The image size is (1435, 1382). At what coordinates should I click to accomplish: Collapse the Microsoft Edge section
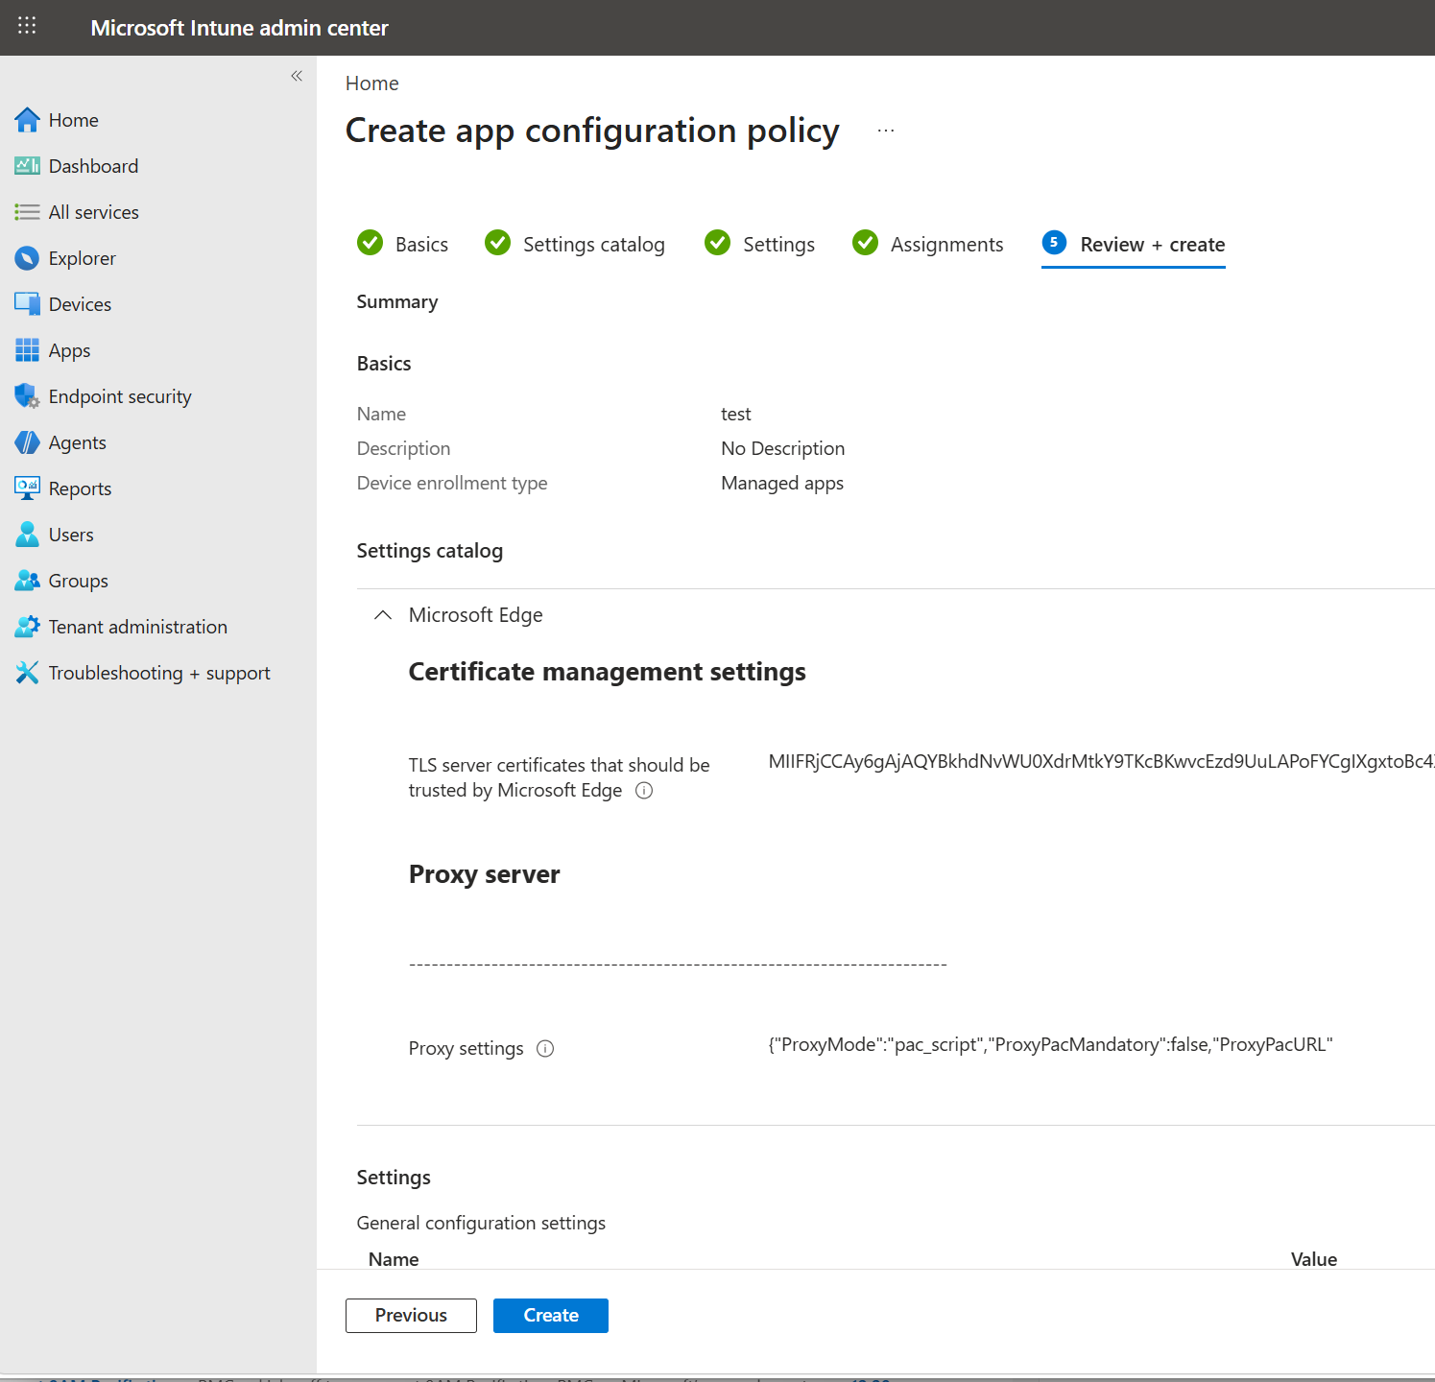[383, 615]
